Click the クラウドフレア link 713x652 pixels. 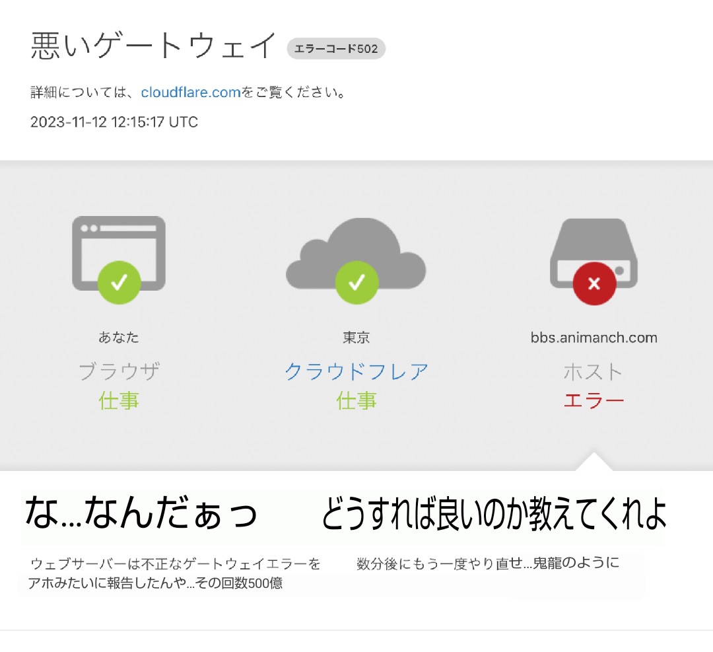[356, 371]
